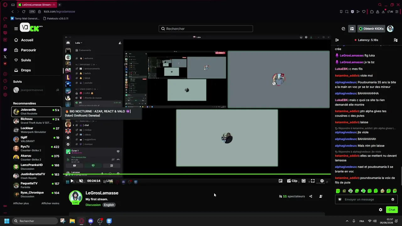Enter fullscreen on the video player
The width and height of the screenshot is (402, 226).
point(313,181)
